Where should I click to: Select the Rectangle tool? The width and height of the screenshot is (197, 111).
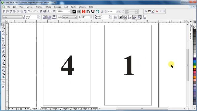pyautogui.click(x=3, y=38)
